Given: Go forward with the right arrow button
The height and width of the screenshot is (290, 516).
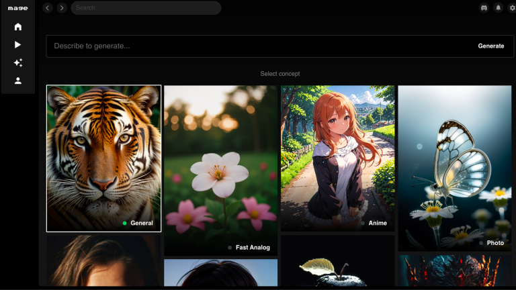Looking at the screenshot, I should point(62,8).
